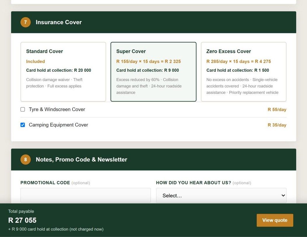Click the Camping Equipment Cover label
This screenshot has height=237, width=307.
click(58, 125)
